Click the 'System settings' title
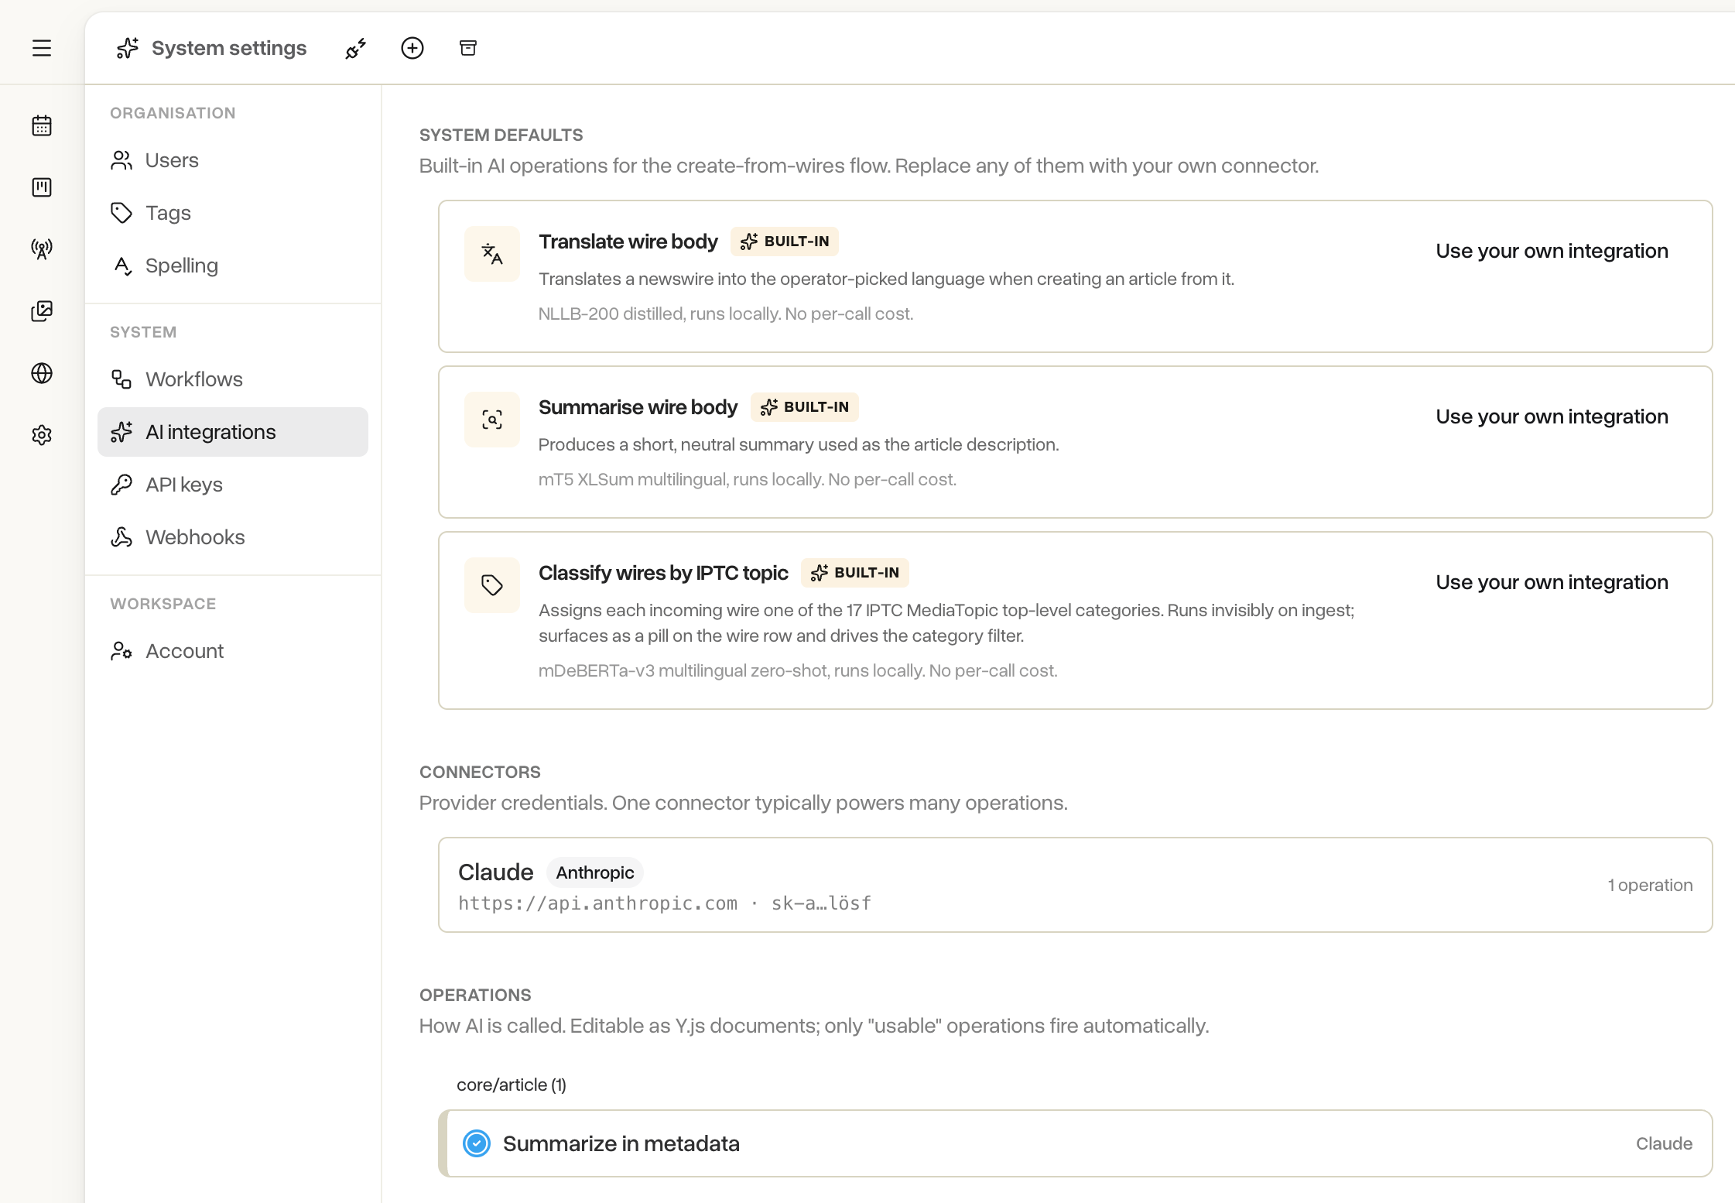The image size is (1735, 1203). pyautogui.click(x=229, y=48)
